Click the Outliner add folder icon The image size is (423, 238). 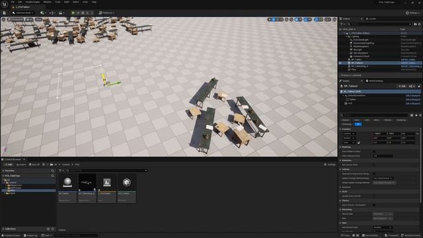415,24
